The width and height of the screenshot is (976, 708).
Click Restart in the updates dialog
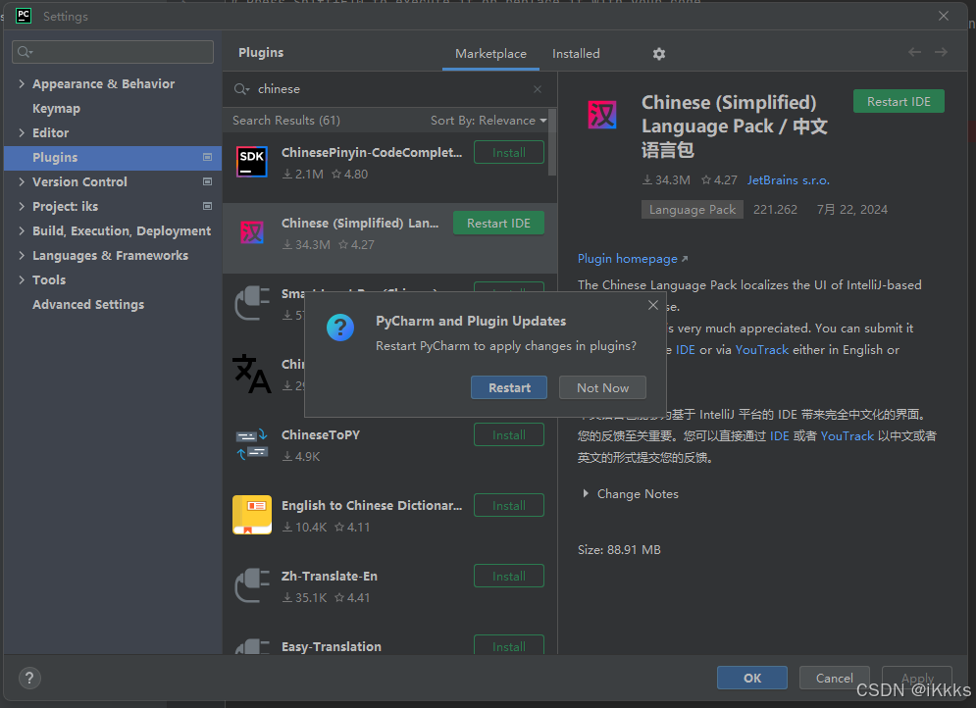coord(508,387)
